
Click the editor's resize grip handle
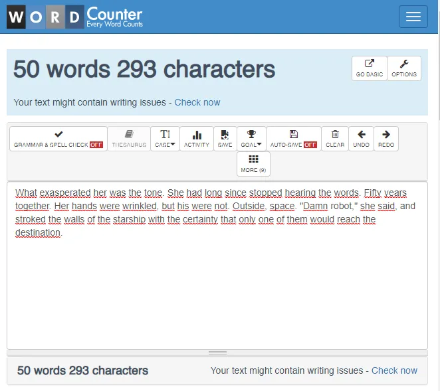point(217,352)
